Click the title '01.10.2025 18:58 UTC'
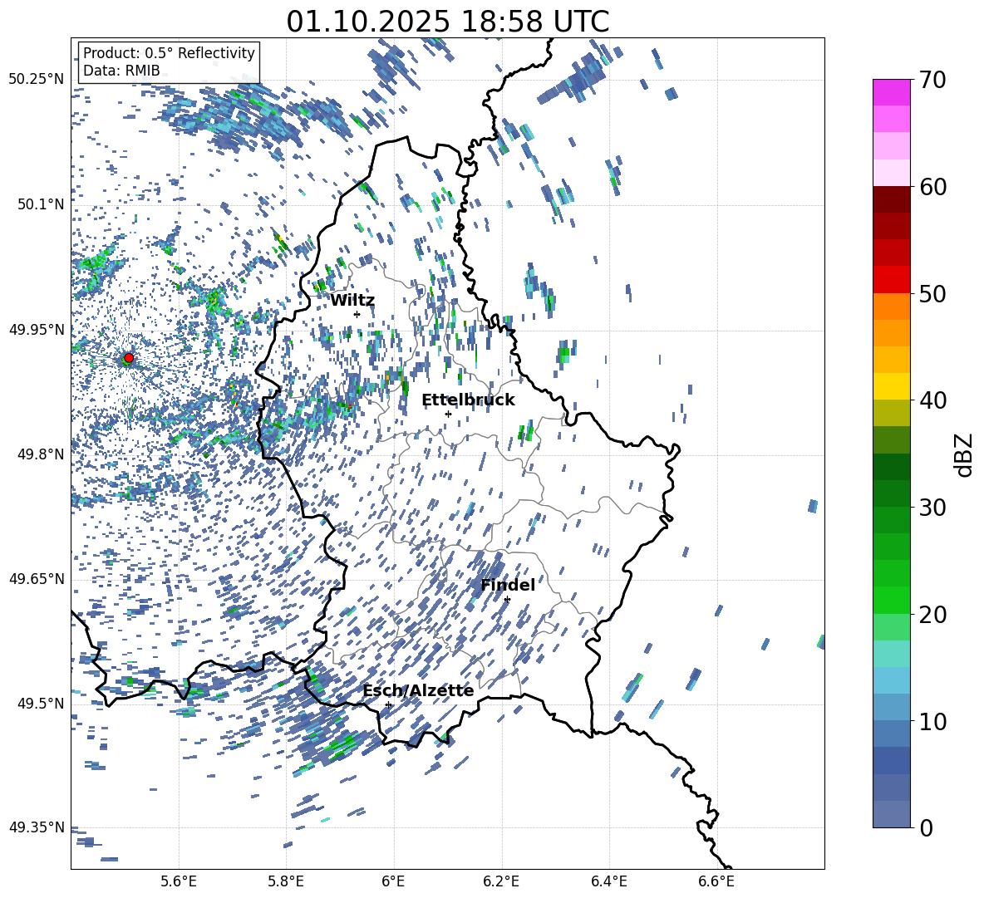This screenshot has width=984, height=898. pos(448,22)
